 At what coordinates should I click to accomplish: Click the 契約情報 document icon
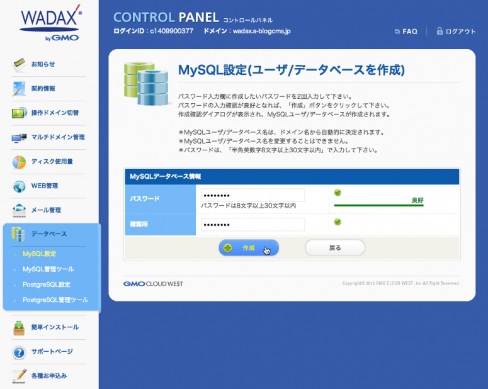[x=20, y=89]
